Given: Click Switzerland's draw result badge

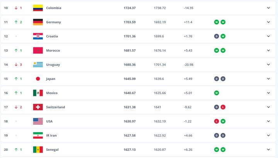Looking at the screenshot, I should [217, 107].
